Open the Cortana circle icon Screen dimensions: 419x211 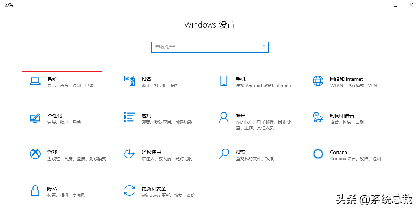click(x=318, y=154)
